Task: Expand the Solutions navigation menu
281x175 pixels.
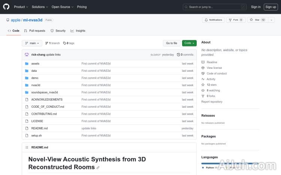Action: tap(39, 7)
